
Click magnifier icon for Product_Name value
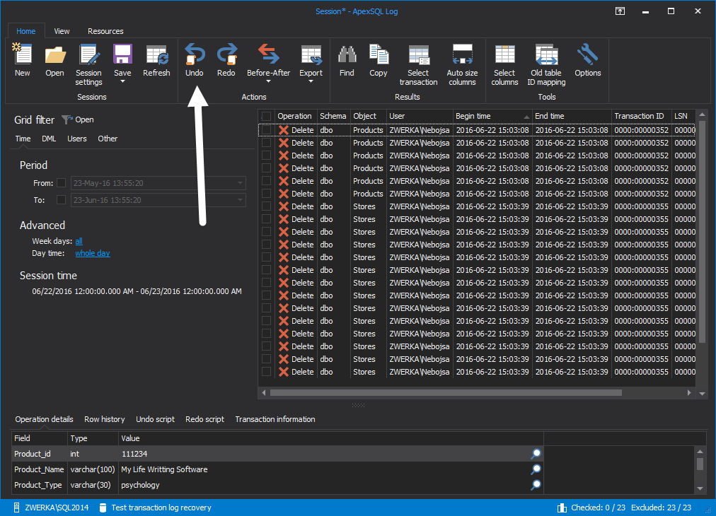[536, 469]
